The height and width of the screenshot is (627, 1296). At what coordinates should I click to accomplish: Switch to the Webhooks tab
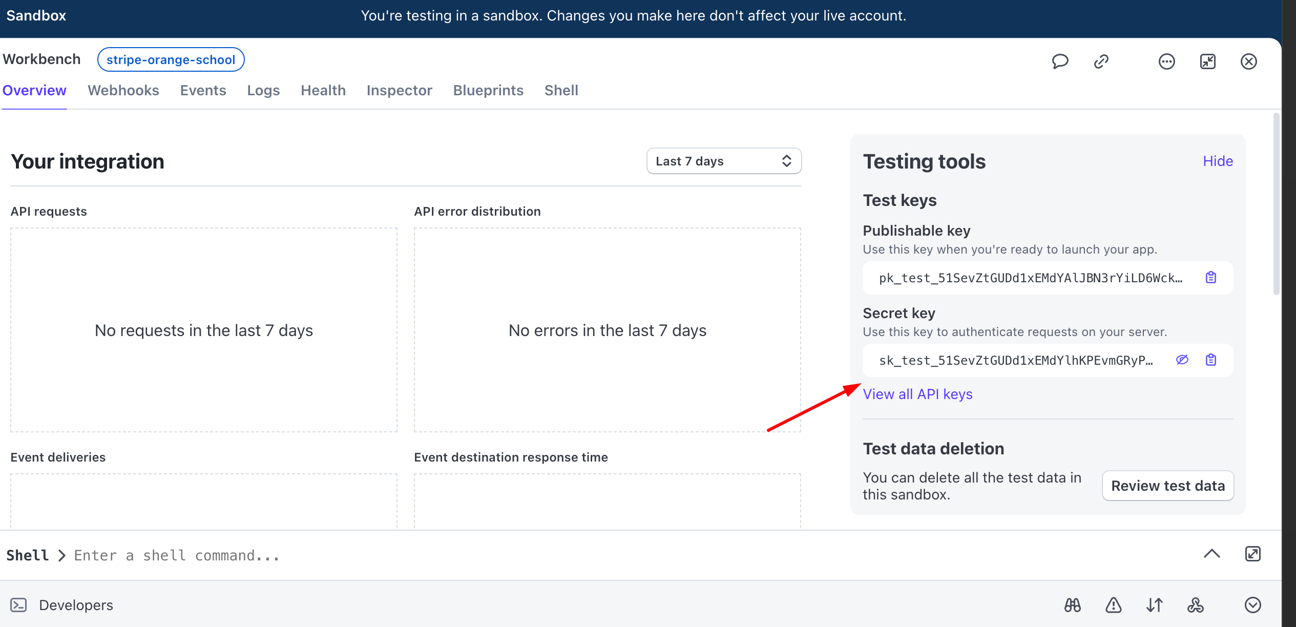pyautogui.click(x=123, y=90)
